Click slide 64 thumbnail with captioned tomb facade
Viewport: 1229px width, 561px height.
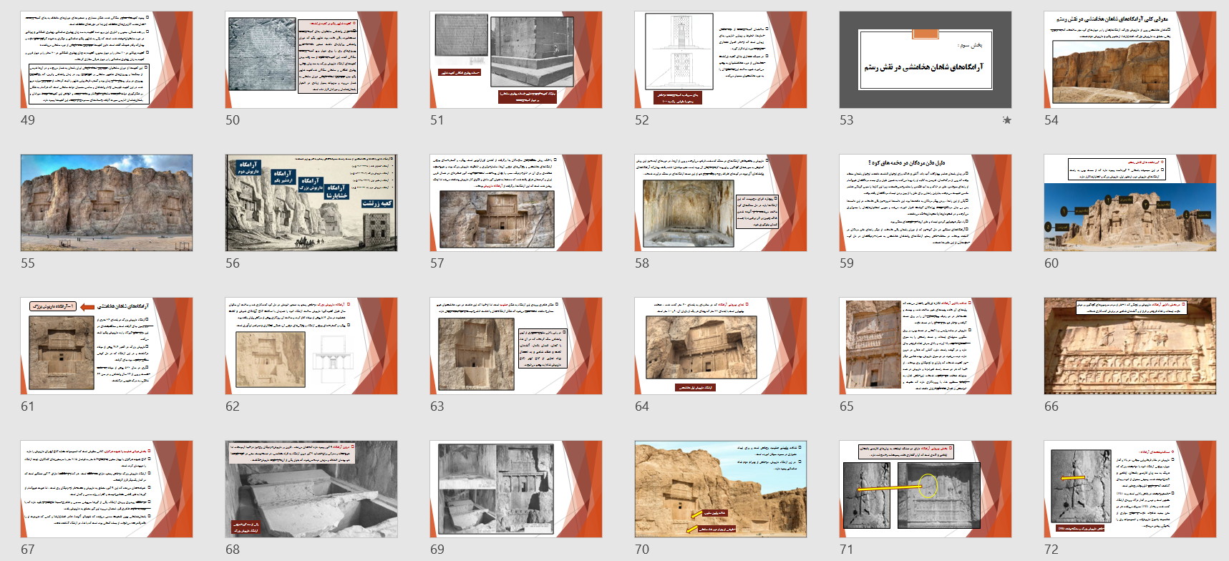(721, 346)
